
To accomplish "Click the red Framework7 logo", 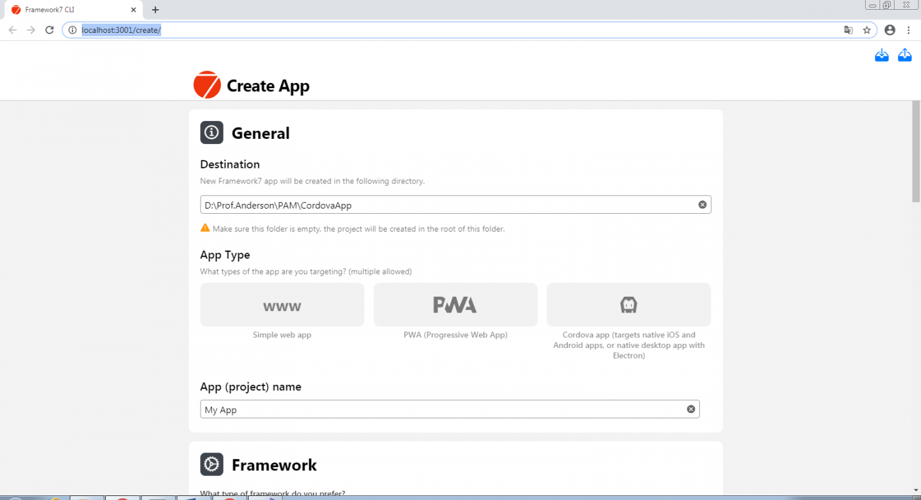I will 207,85.
